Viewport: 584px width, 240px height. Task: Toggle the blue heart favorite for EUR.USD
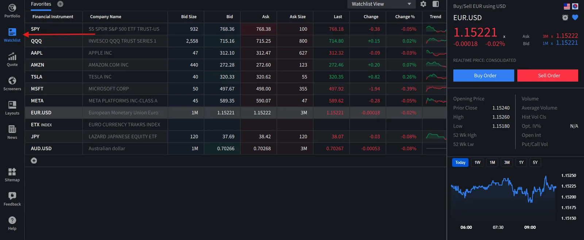[575, 17]
